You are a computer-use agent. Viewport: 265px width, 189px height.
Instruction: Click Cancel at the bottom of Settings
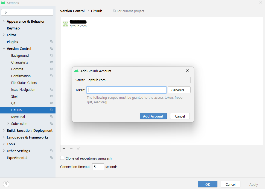click(x=230, y=184)
